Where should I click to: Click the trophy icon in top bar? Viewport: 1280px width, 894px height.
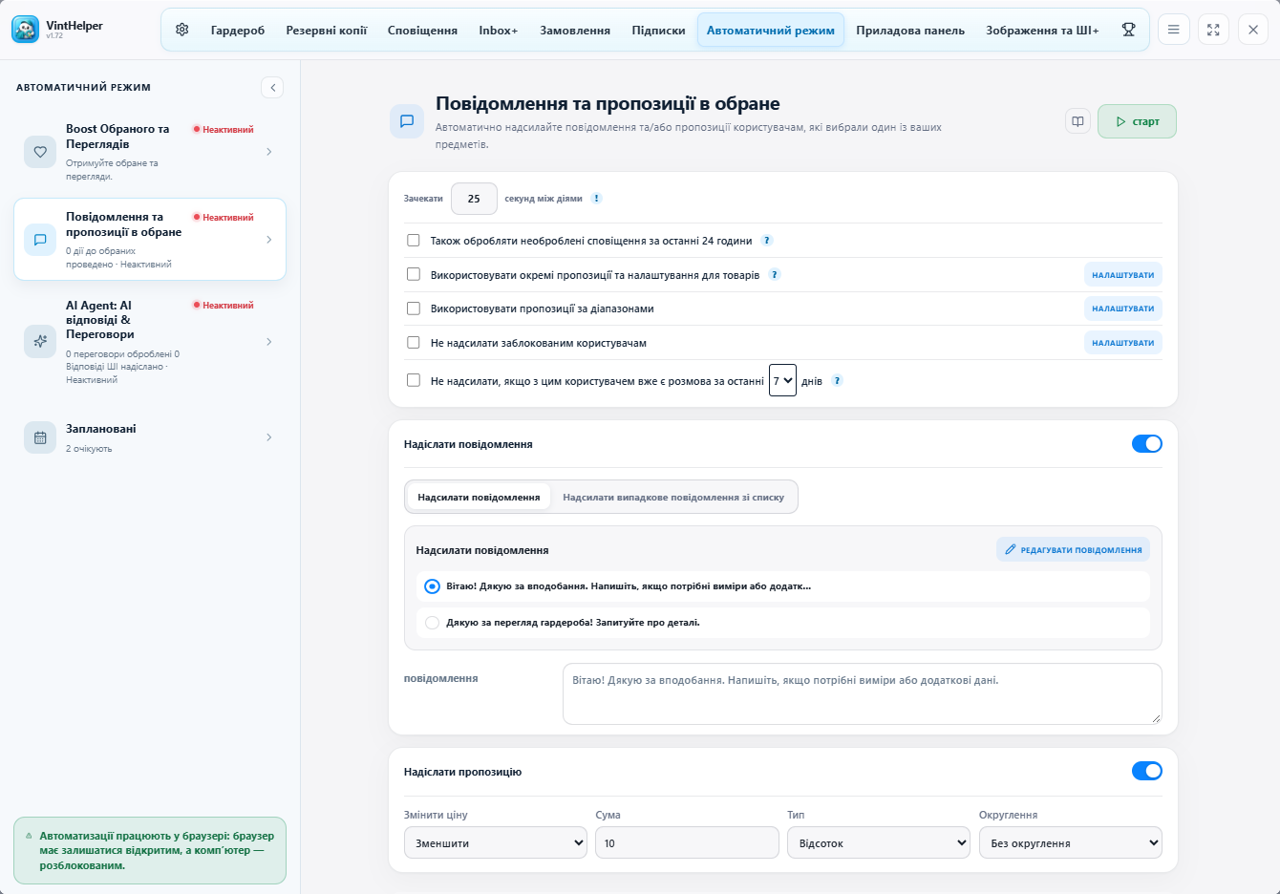click(1128, 30)
